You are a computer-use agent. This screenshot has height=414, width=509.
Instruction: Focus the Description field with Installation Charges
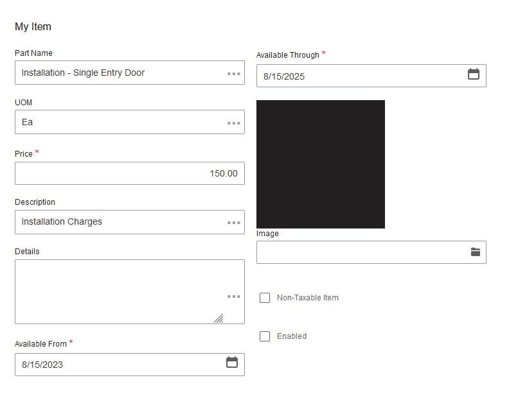pyautogui.click(x=116, y=222)
